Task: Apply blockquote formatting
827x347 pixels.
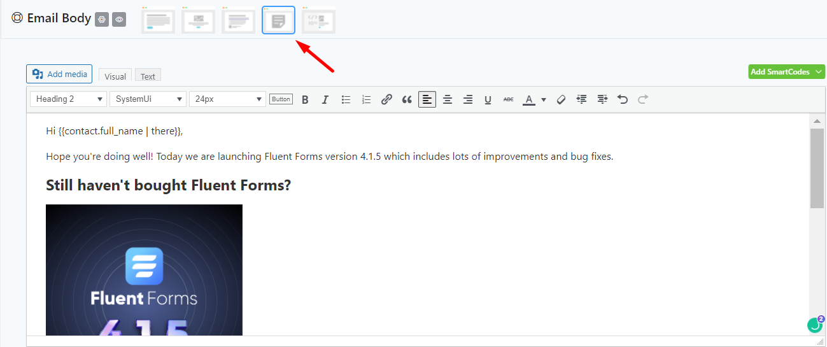Action: 407,99
